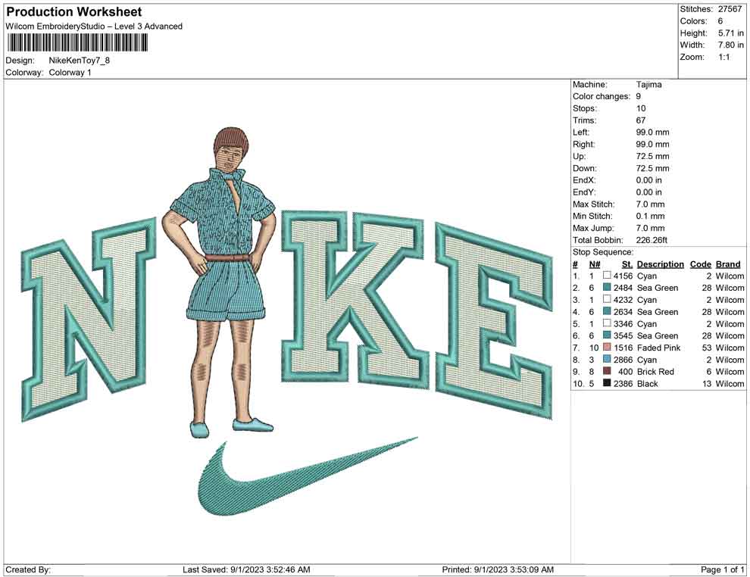The width and height of the screenshot is (750, 577).
Task: Click the "Production Worksheet" title
Action: click(x=74, y=12)
